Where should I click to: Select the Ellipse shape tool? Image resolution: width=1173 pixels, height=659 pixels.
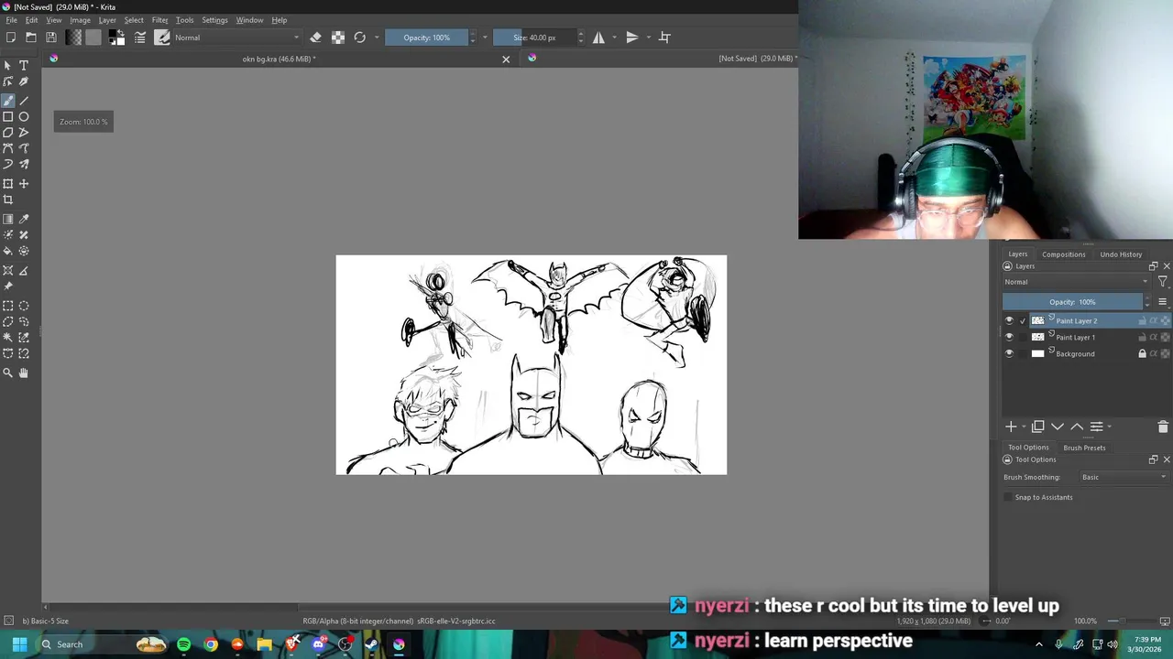[24, 117]
